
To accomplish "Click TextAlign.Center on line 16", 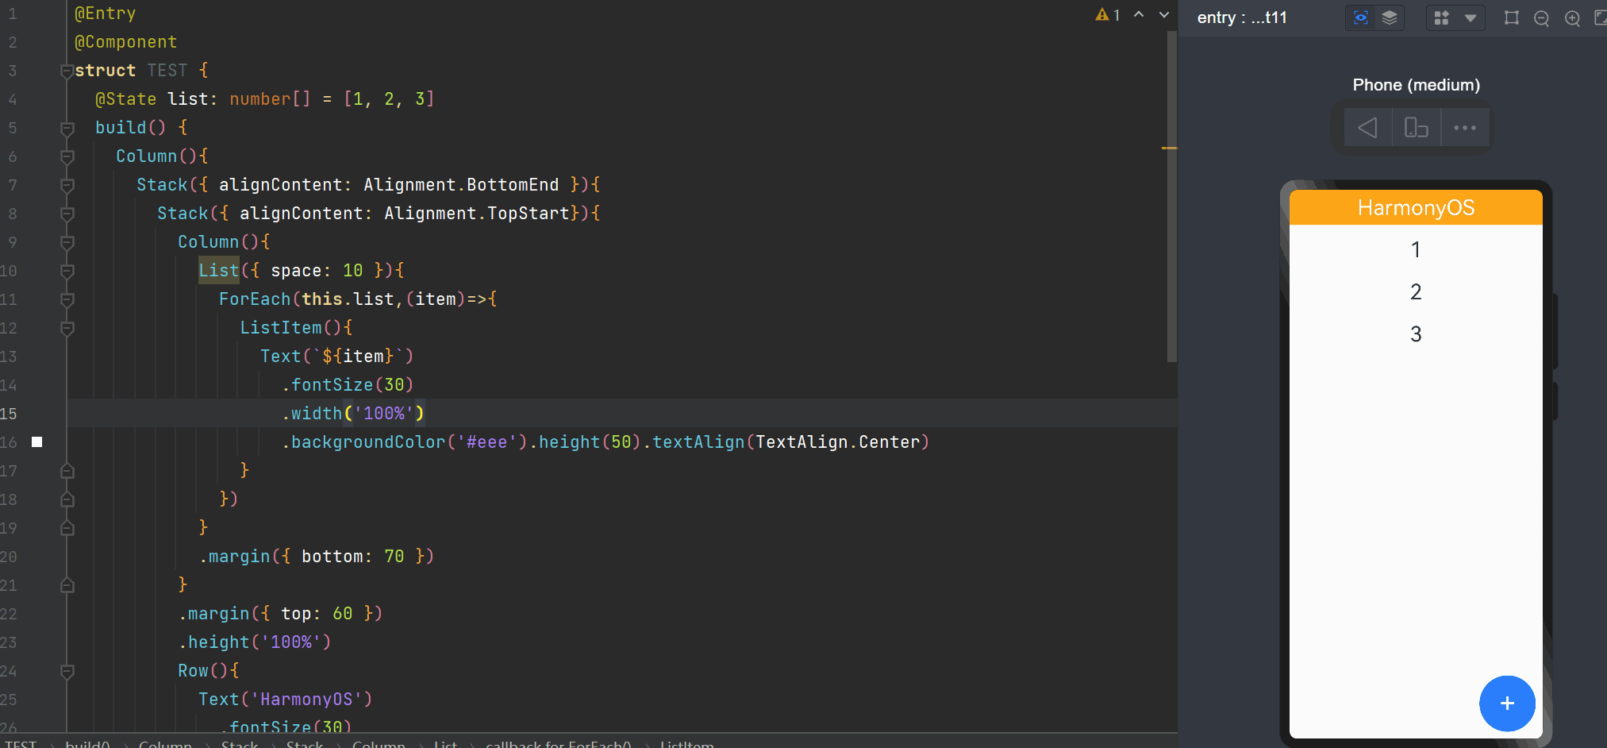I will [837, 442].
